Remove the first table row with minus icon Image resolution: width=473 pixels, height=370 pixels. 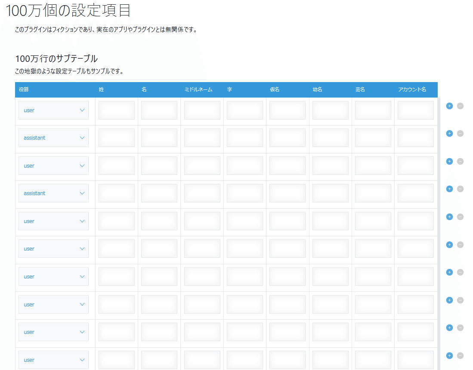pos(460,106)
